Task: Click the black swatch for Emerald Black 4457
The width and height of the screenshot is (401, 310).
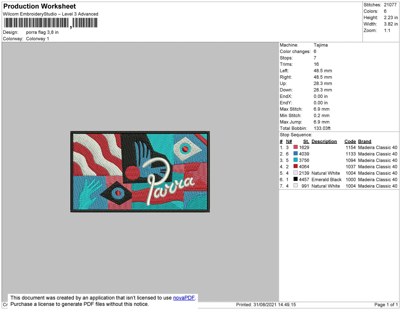Action: click(x=296, y=179)
